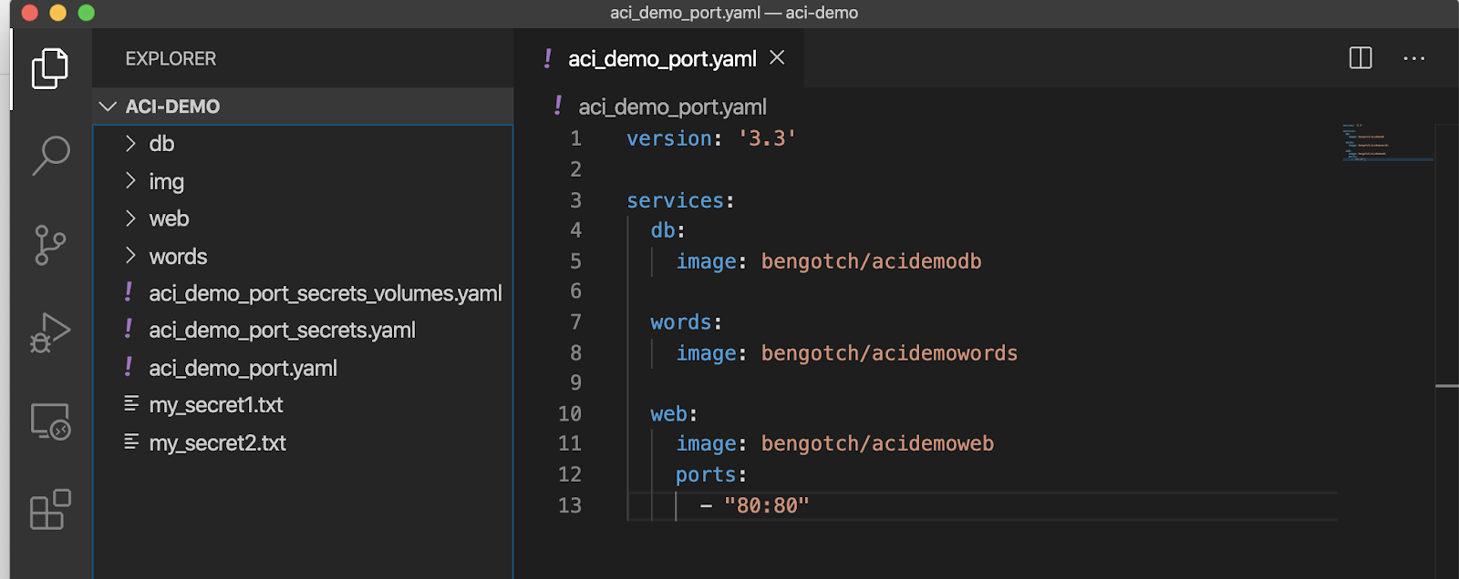Expand the web folder
This screenshot has height=579, width=1459.
click(x=169, y=219)
